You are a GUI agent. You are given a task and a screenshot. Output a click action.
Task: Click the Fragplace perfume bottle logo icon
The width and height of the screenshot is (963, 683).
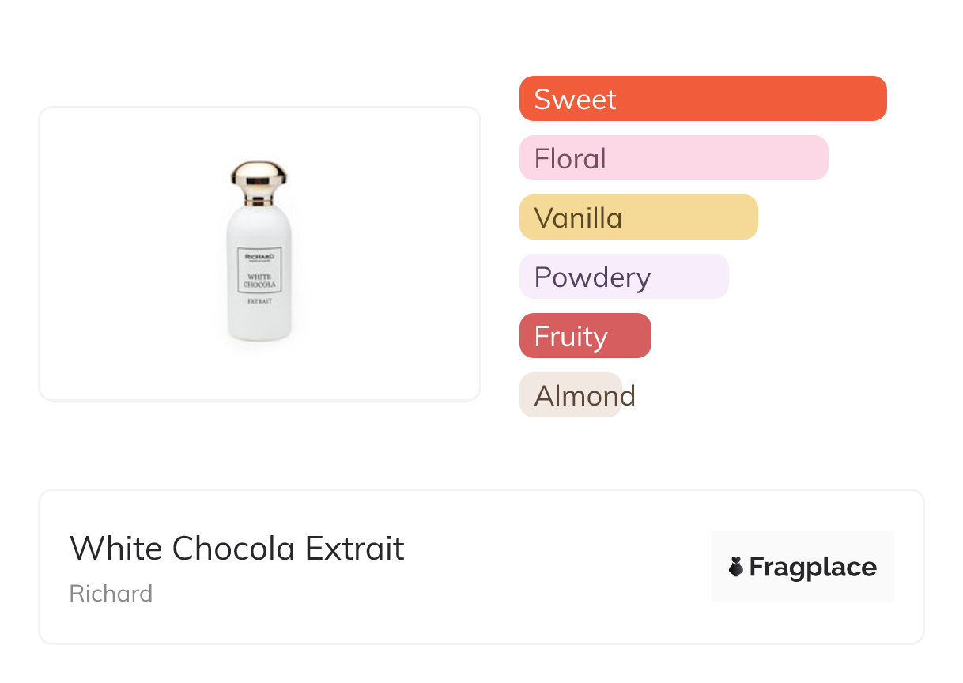point(737,567)
